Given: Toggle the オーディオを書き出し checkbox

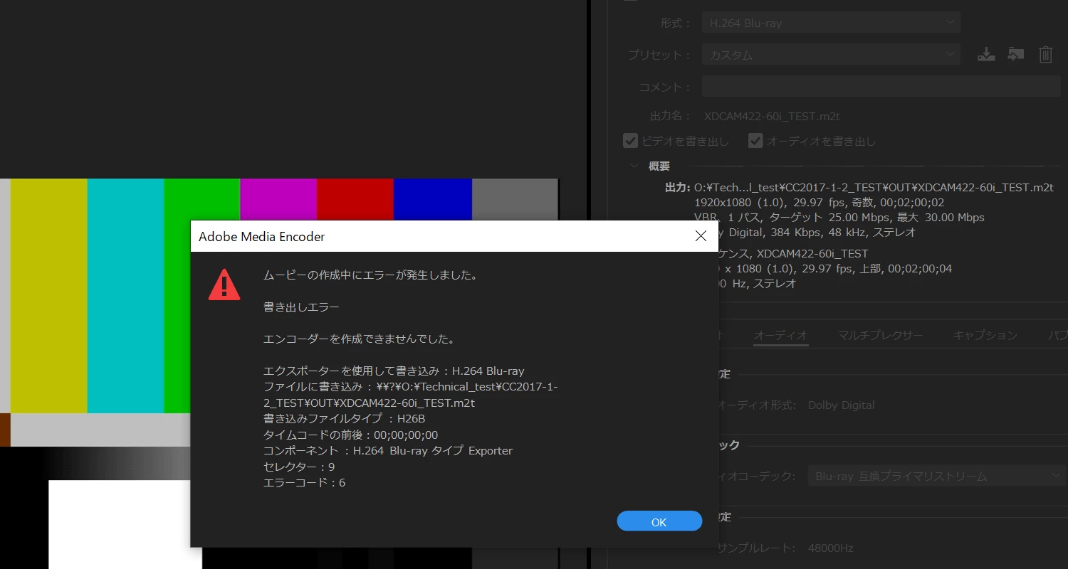Looking at the screenshot, I should pos(755,141).
